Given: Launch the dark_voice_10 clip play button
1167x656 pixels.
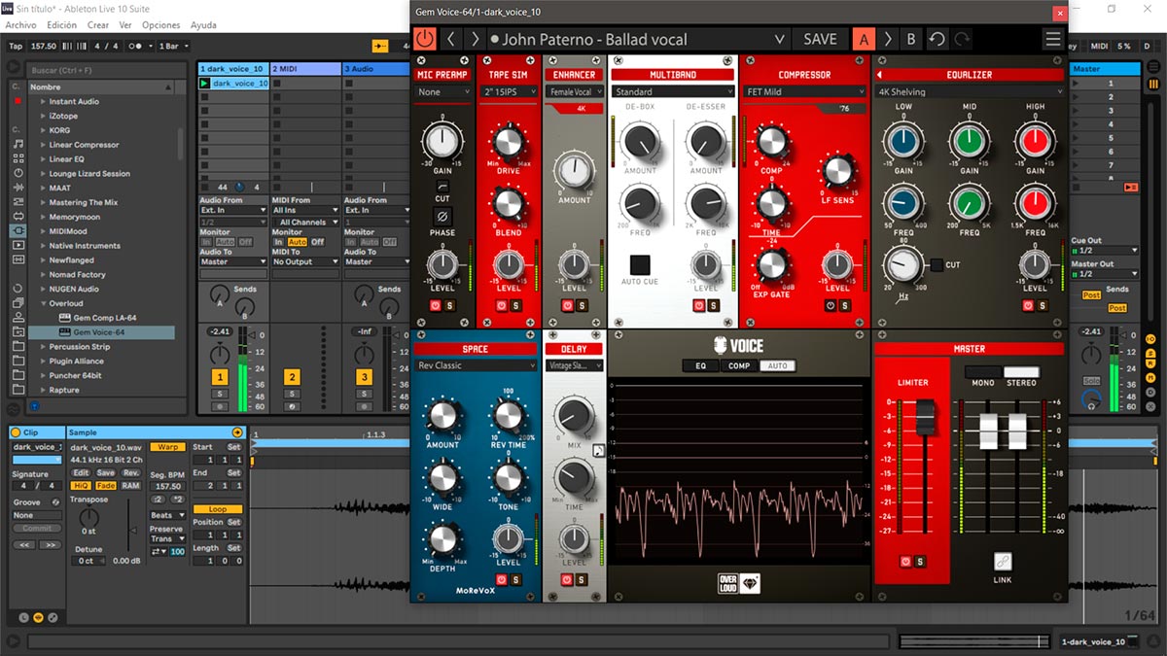Looking at the screenshot, I should point(204,84).
